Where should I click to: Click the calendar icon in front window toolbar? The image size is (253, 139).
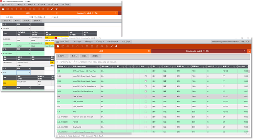92,46
